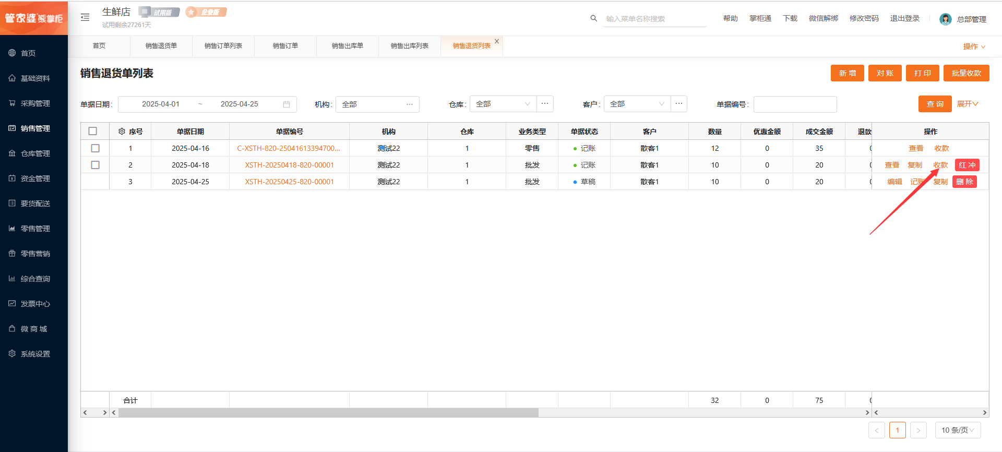Switch to the 销售出库单 tab
The image size is (1002, 452).
click(347, 46)
